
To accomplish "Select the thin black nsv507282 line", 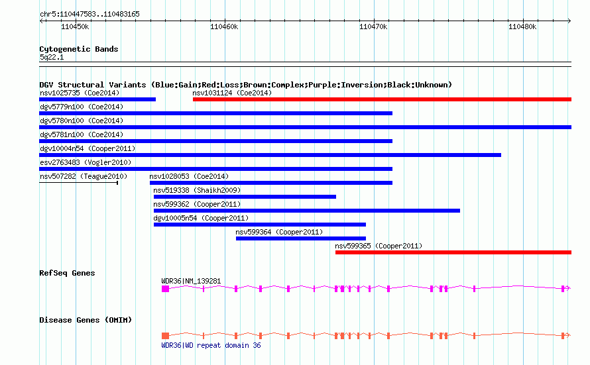I will (79, 183).
